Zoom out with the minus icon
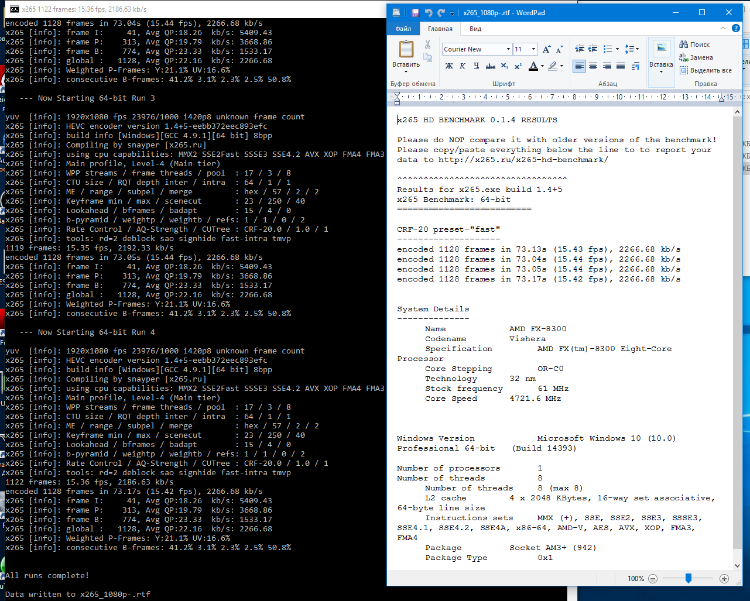 coord(653,579)
